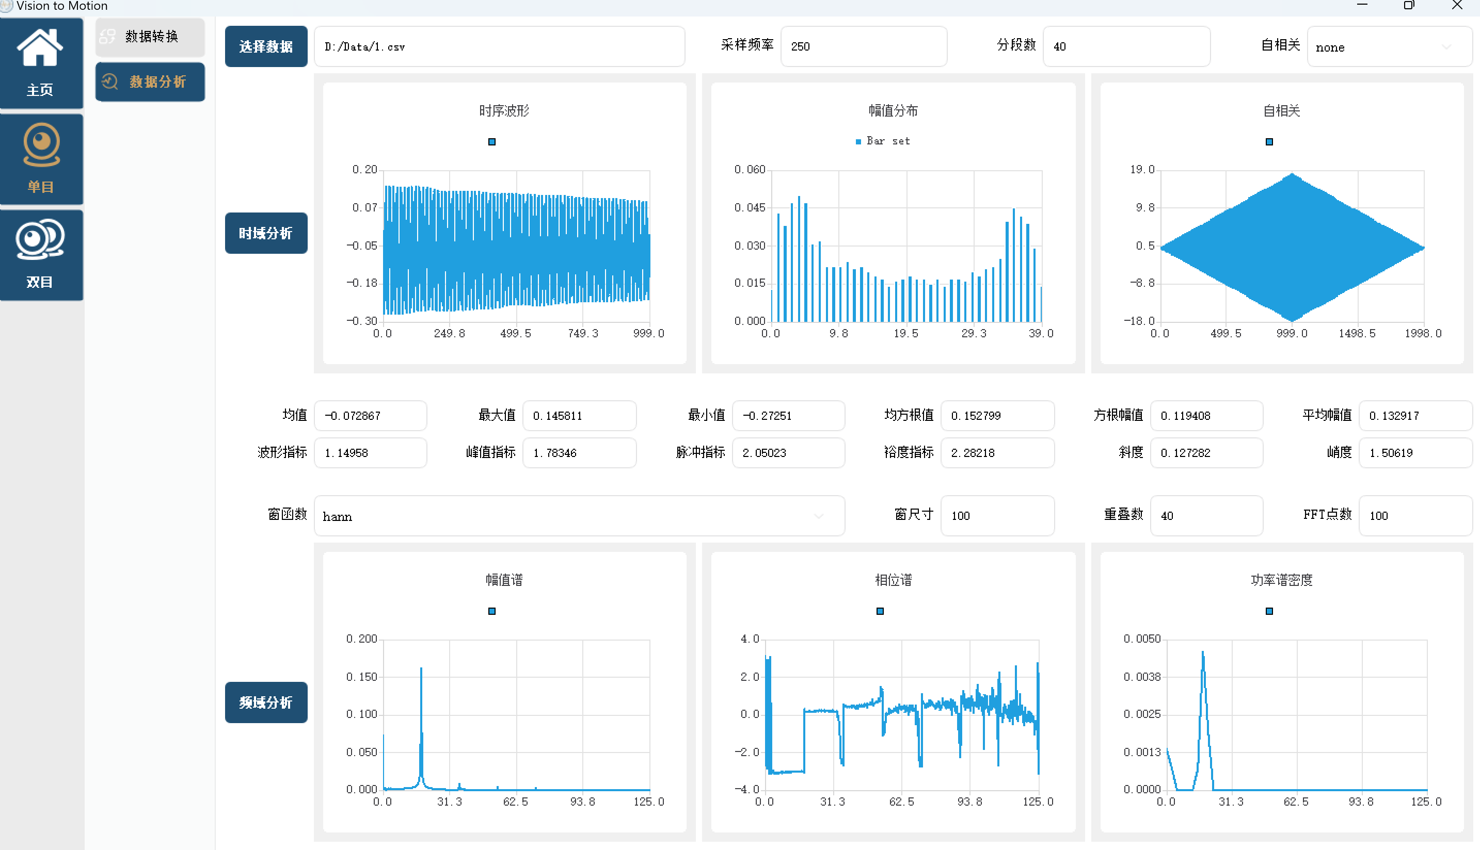Click the home house icon
The image size is (1480, 850).
[x=40, y=48]
